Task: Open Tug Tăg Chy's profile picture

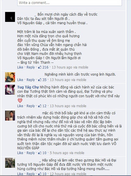Action: pos(10,90)
